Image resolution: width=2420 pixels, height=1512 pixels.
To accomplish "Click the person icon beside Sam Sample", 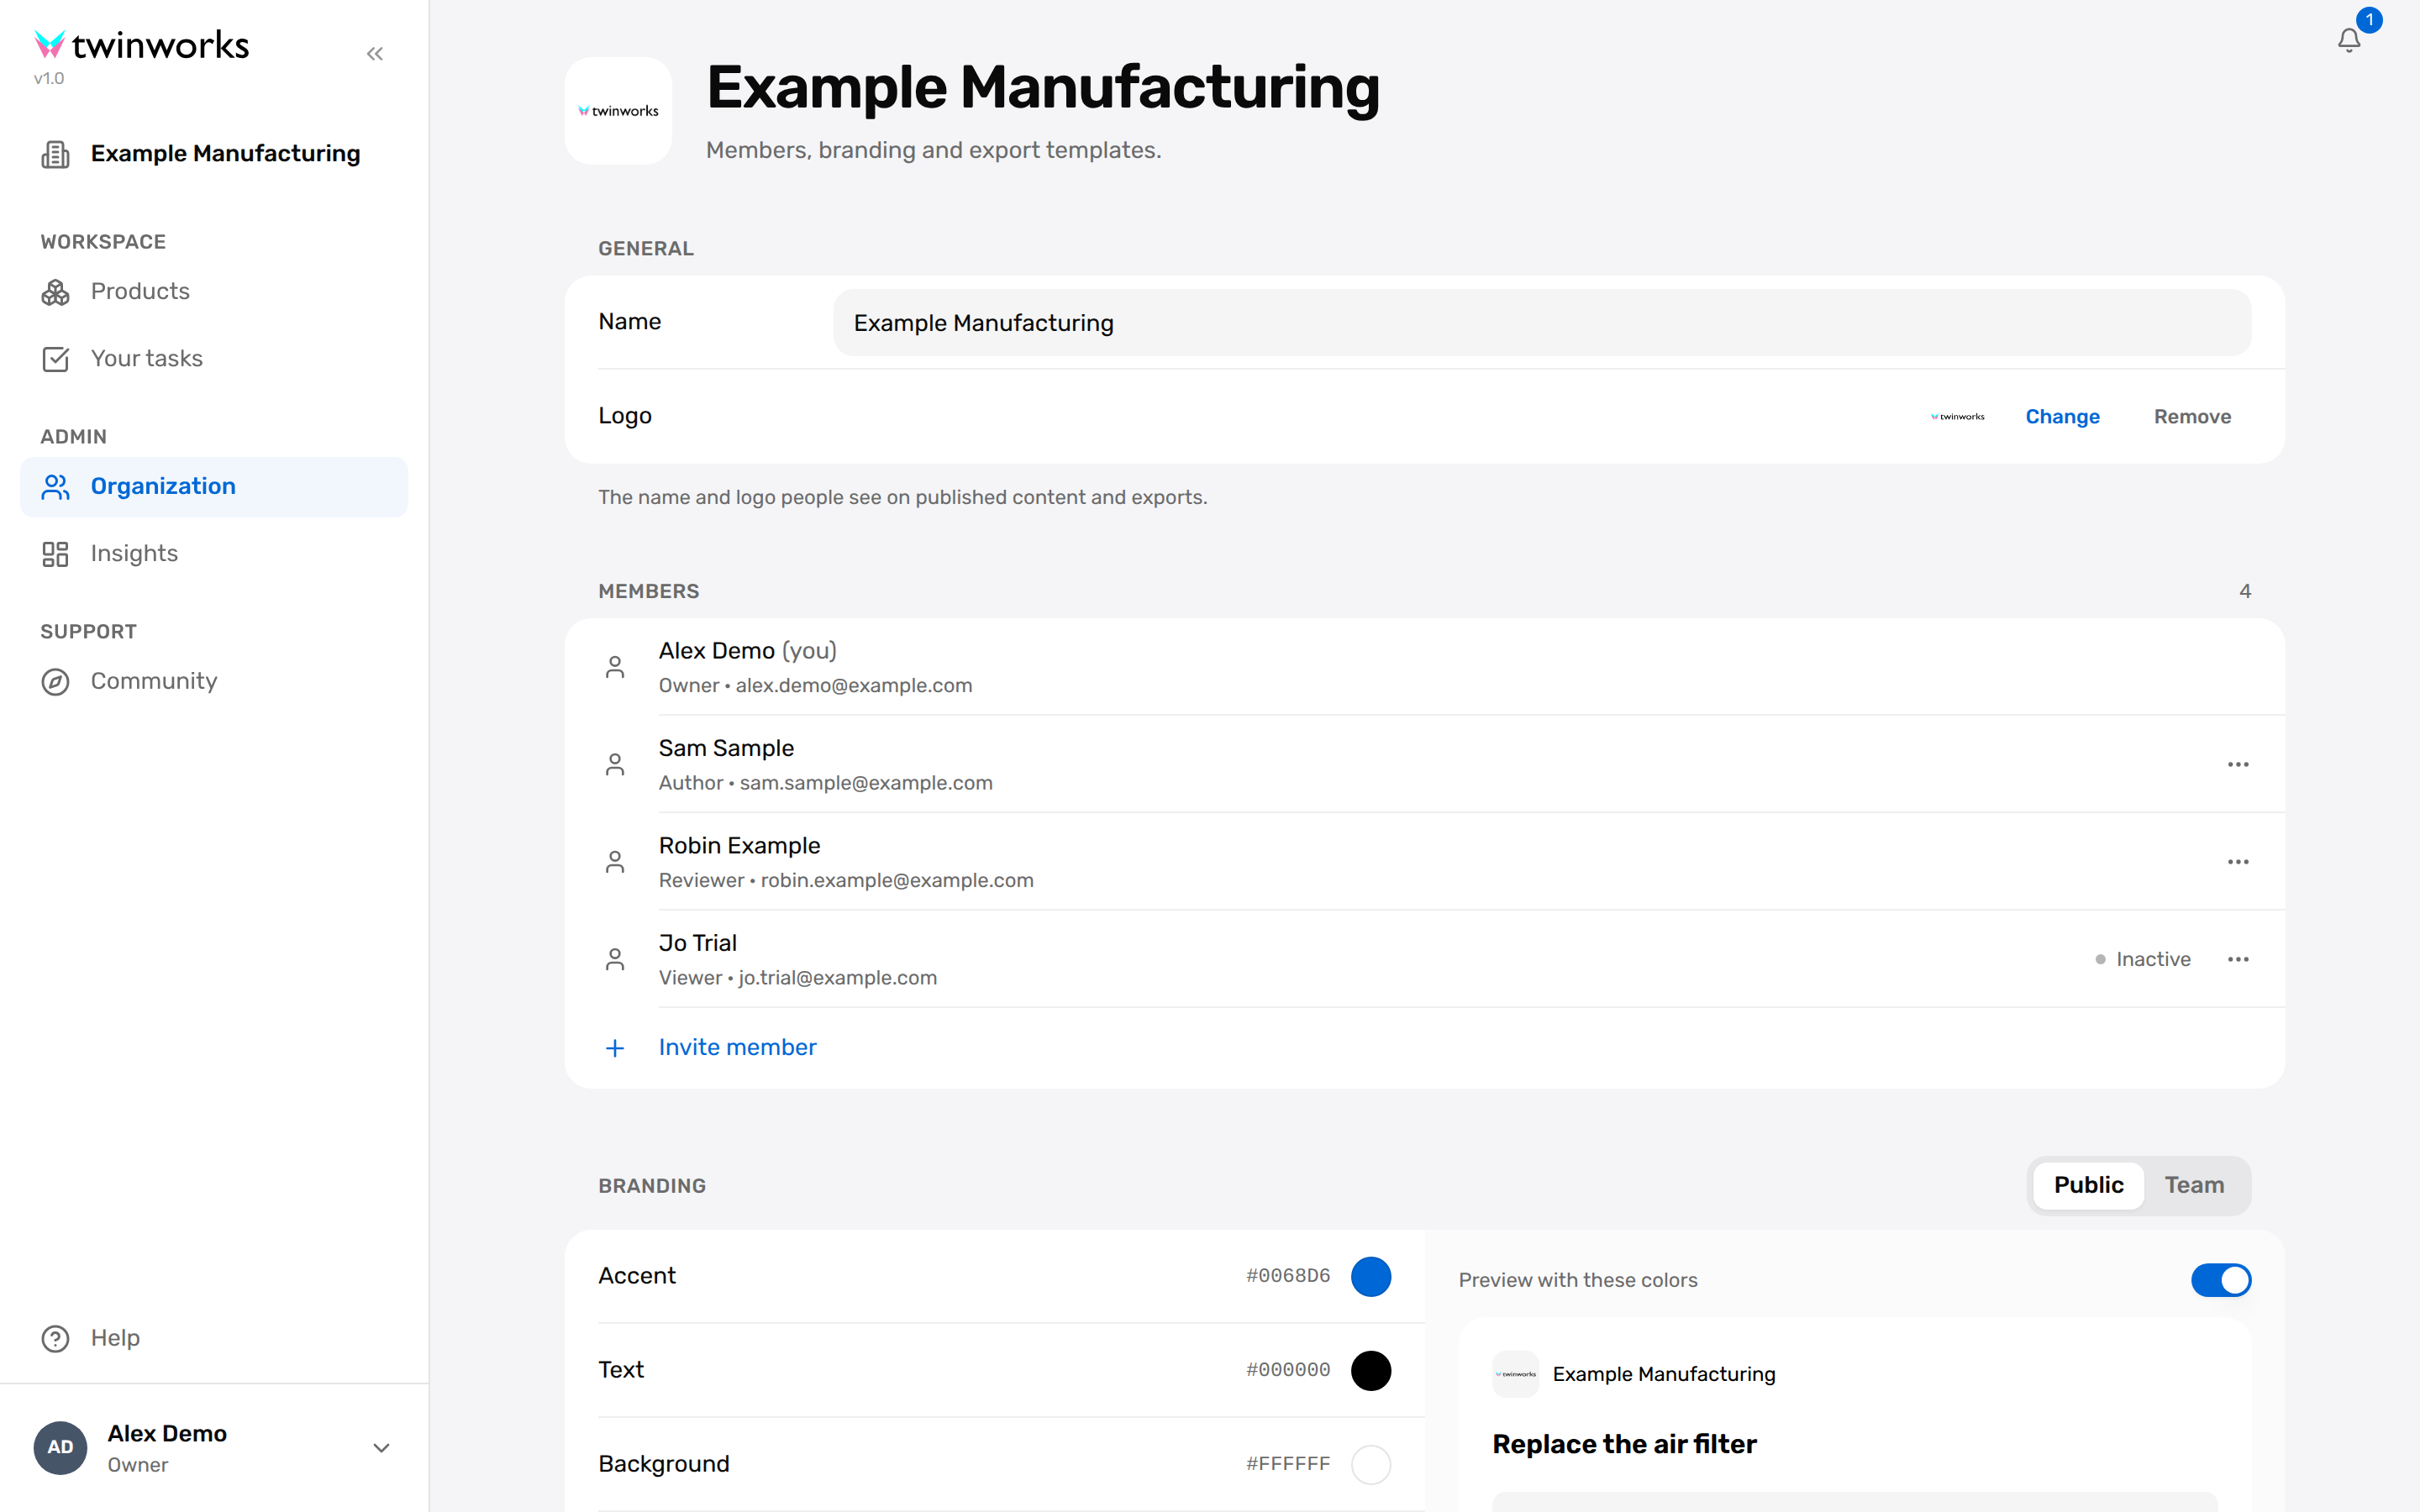I will (x=615, y=765).
